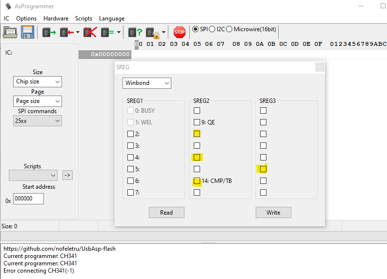Toggle the first unlabeled SREG3 checkbox
This screenshot has height=279, width=387.
click(x=263, y=111)
